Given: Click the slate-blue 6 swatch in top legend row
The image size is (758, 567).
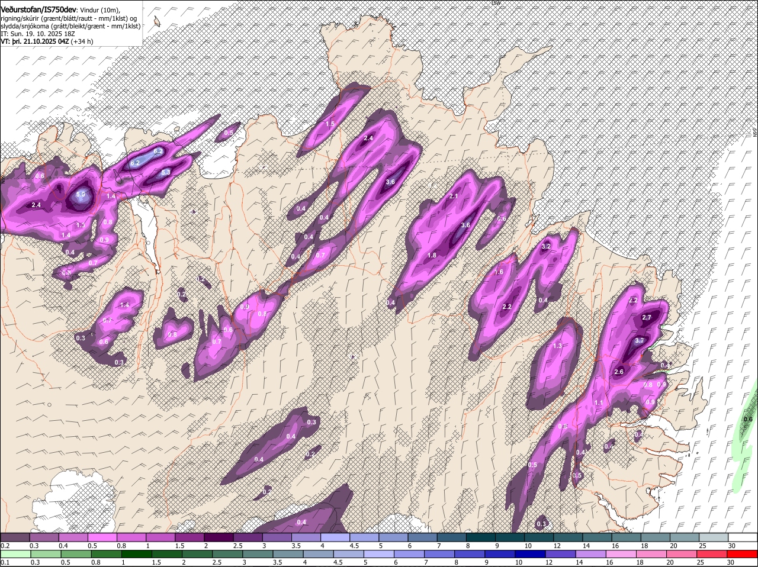Looking at the screenshot, I should click(x=422, y=536).
